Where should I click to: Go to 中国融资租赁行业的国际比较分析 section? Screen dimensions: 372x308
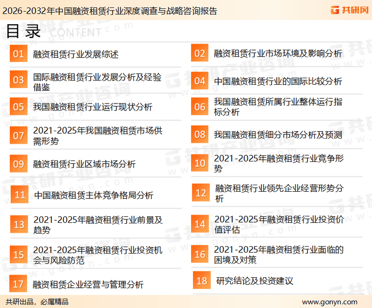coord(278,81)
